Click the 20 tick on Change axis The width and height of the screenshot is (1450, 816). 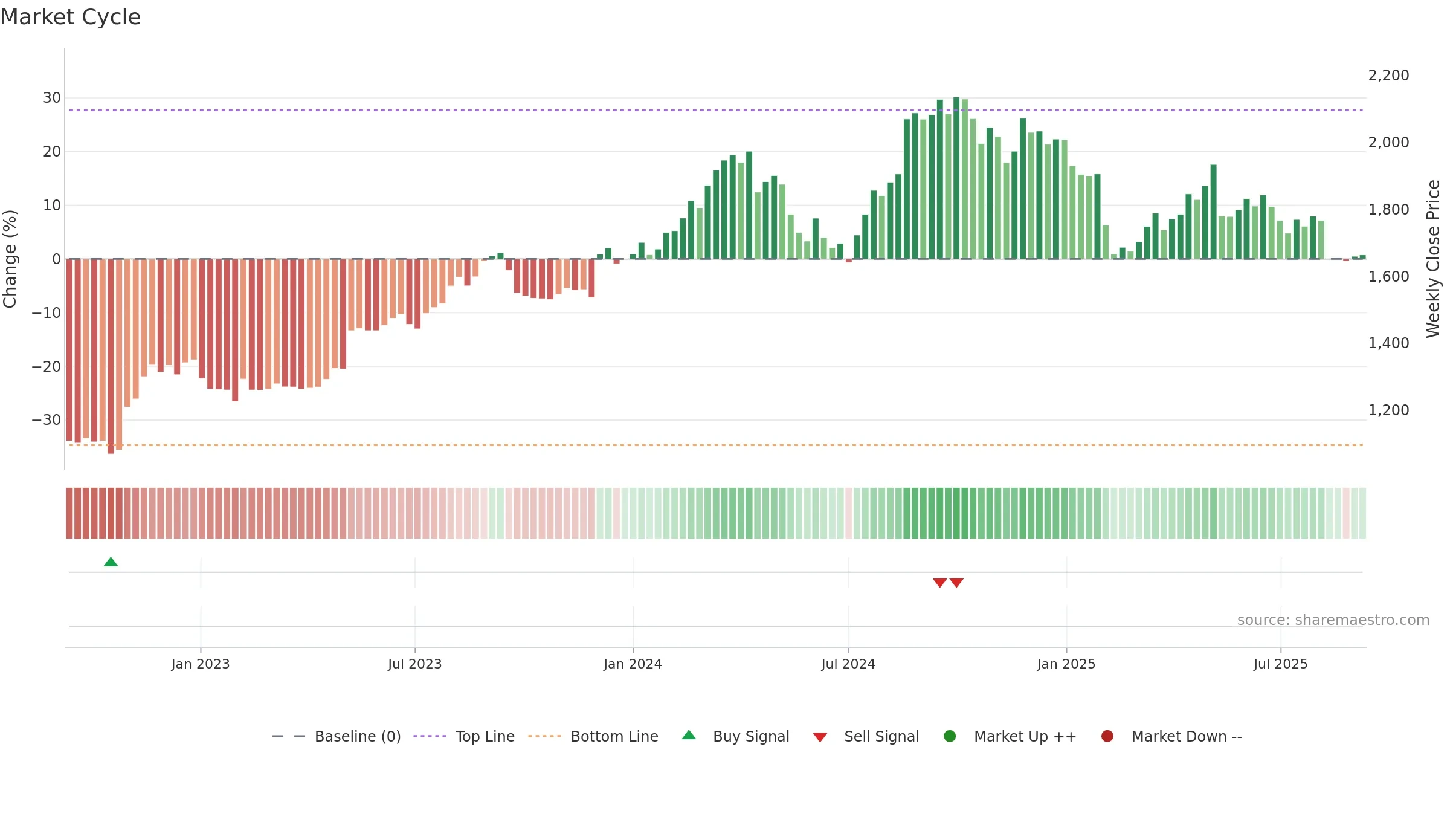tap(52, 152)
